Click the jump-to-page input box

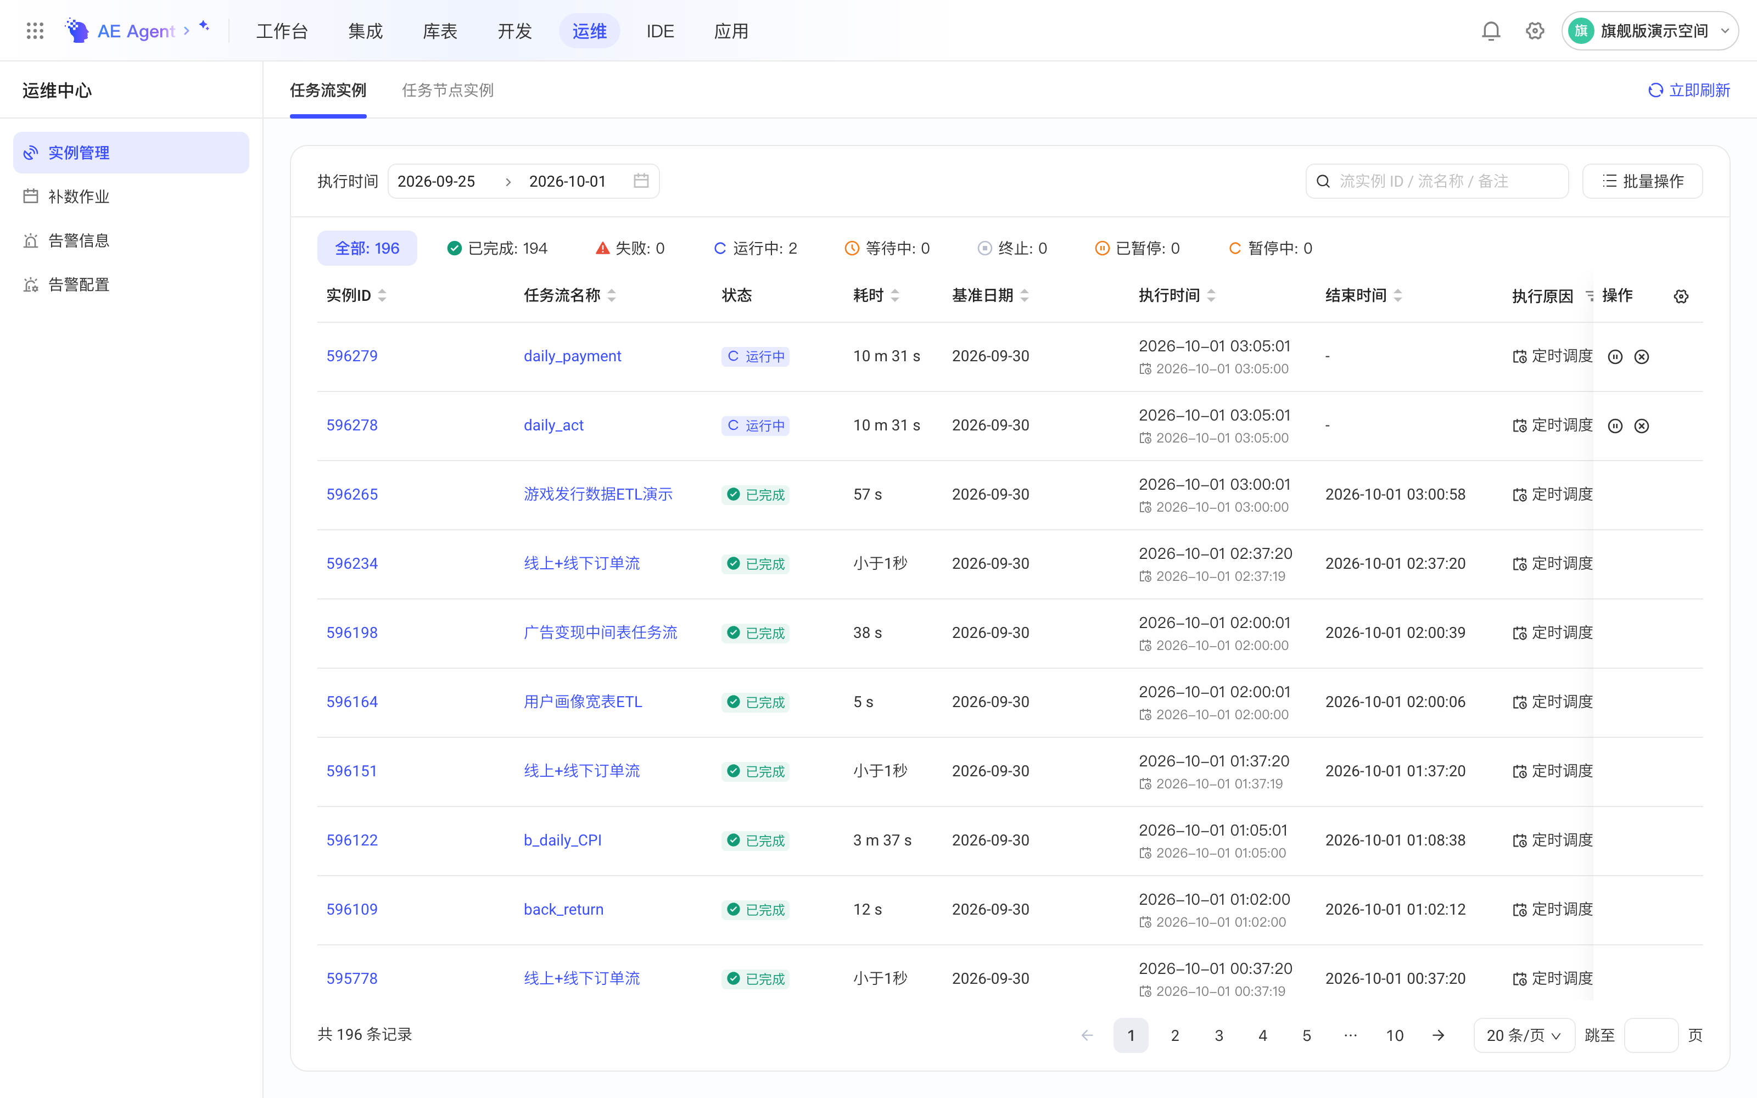[1650, 1035]
